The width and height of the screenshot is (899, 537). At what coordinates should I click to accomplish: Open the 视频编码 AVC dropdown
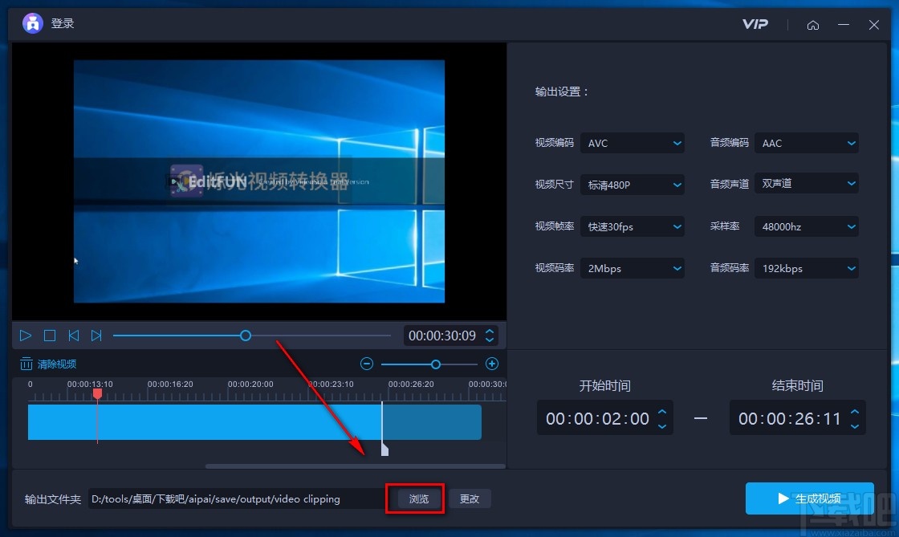coord(633,143)
